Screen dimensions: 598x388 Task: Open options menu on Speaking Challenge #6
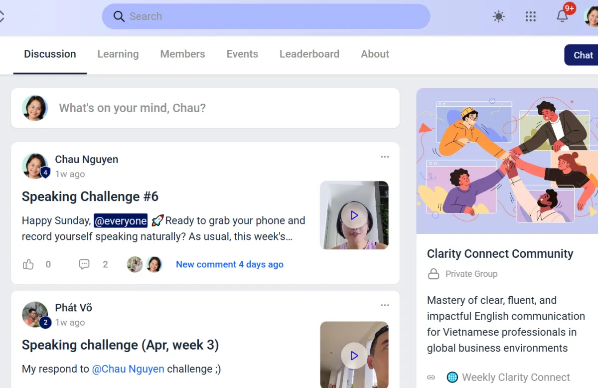pyautogui.click(x=385, y=157)
